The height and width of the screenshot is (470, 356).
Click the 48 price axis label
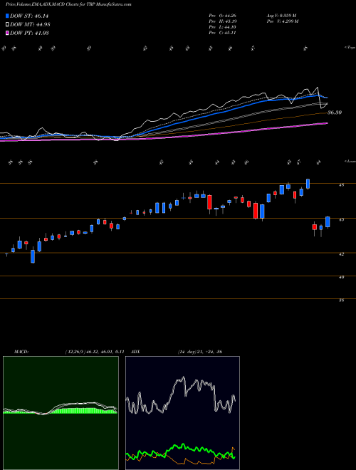341,185
